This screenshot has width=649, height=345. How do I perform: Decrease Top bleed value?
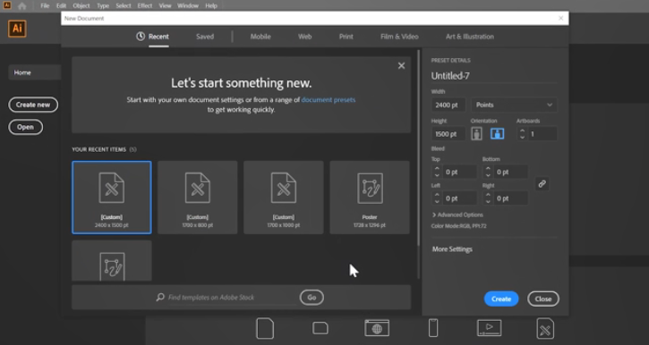(x=437, y=175)
